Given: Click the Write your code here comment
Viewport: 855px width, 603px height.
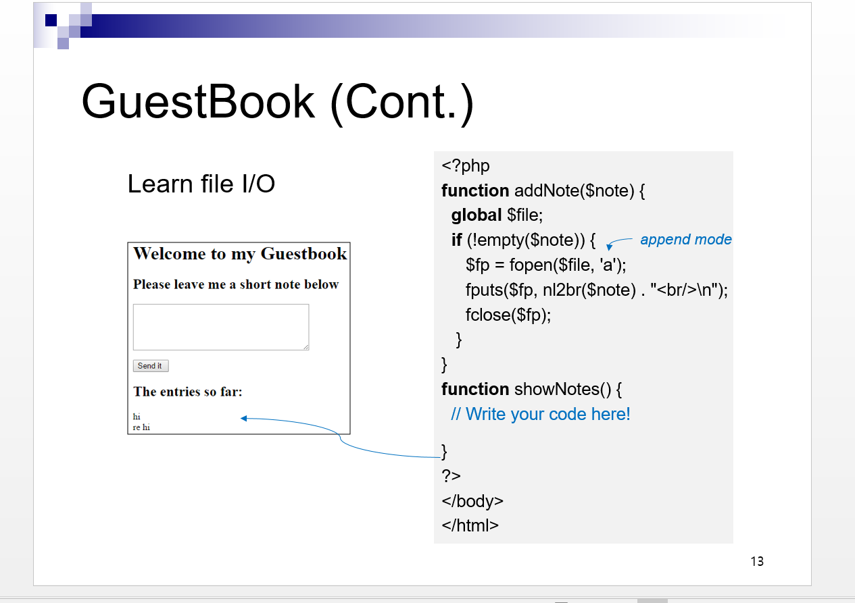Looking at the screenshot, I should 541,414.
